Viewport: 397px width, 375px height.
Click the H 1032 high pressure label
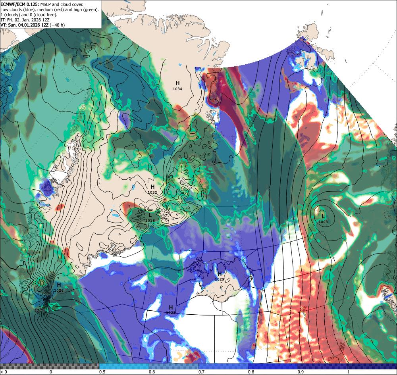tap(152, 189)
